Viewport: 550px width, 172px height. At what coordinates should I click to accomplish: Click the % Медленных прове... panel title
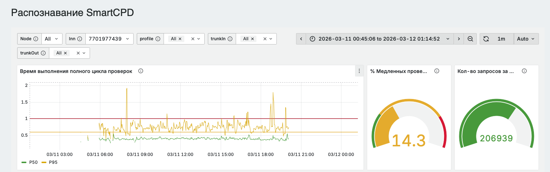point(399,71)
